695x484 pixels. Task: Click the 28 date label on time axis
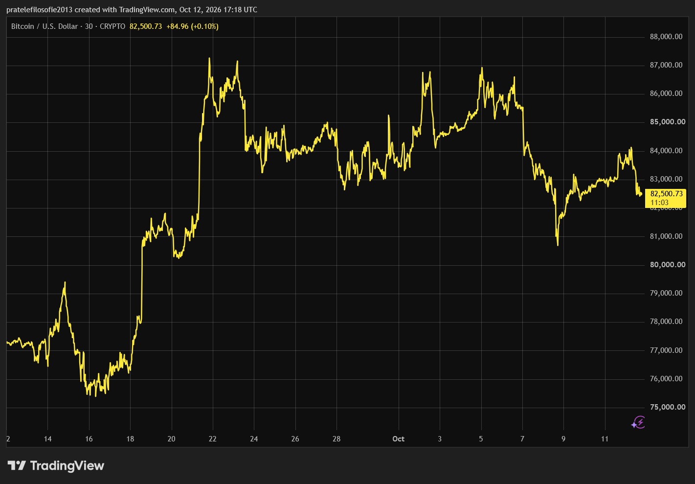[x=336, y=439]
